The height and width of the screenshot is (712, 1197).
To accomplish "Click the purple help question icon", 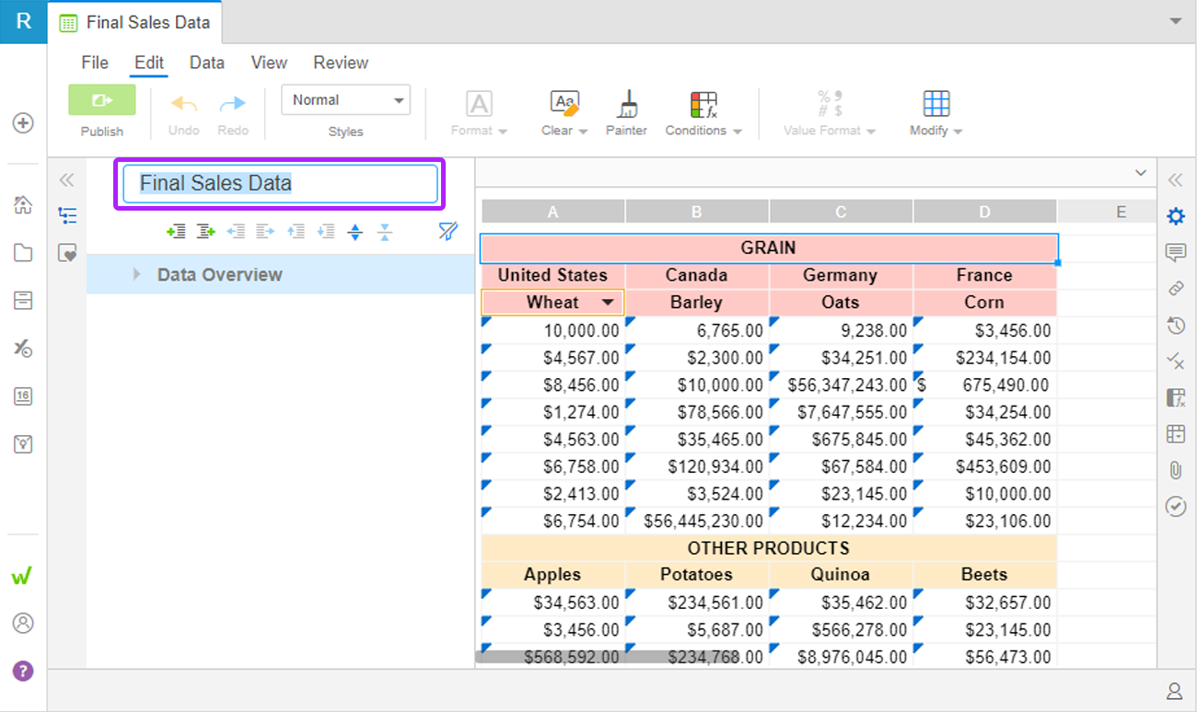I will coord(23,671).
